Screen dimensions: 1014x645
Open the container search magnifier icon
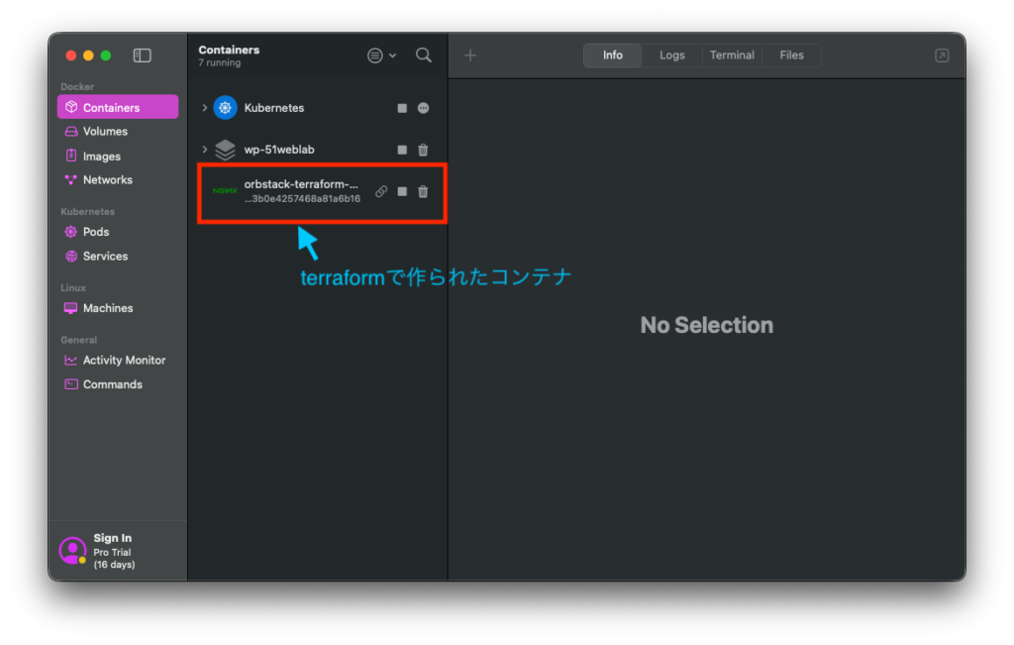(x=424, y=55)
